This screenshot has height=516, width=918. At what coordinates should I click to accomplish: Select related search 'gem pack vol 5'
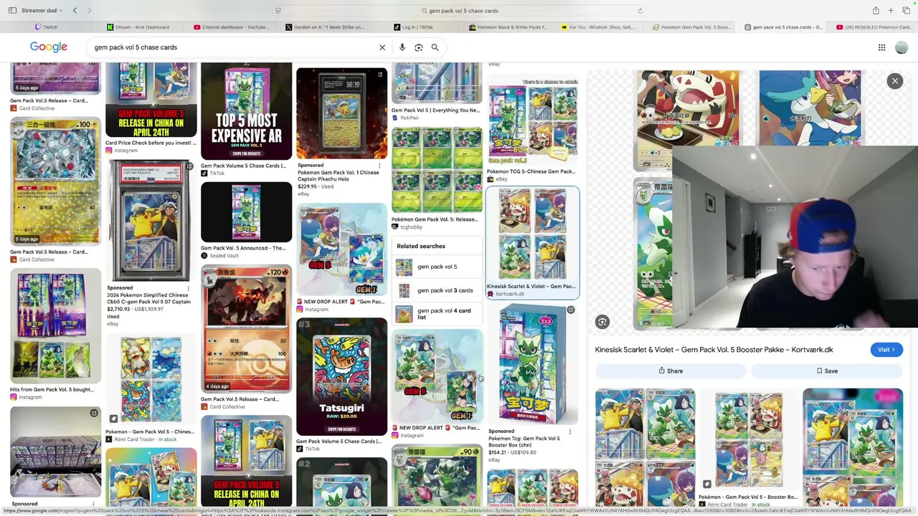coord(438,267)
